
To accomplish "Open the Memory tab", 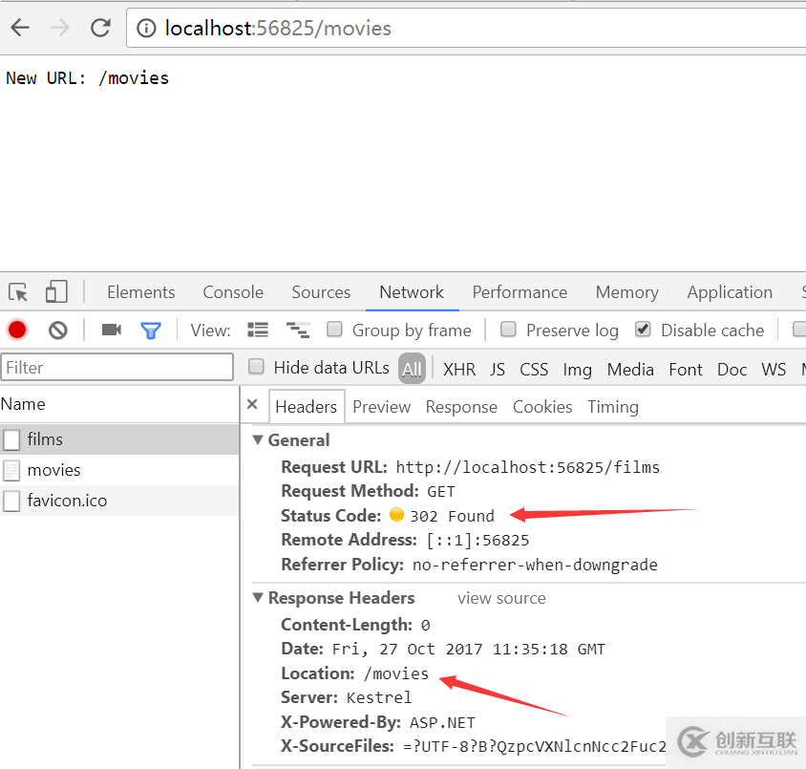I will pos(626,292).
